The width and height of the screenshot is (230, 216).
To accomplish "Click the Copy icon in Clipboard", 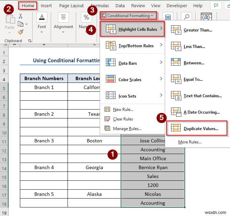I will click(x=20, y=24).
